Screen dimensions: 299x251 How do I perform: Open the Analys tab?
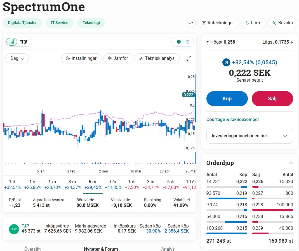(x=168, y=249)
